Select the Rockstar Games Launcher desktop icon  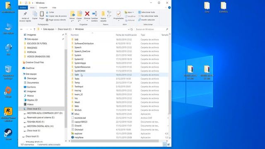pyautogui.click(x=8, y=114)
